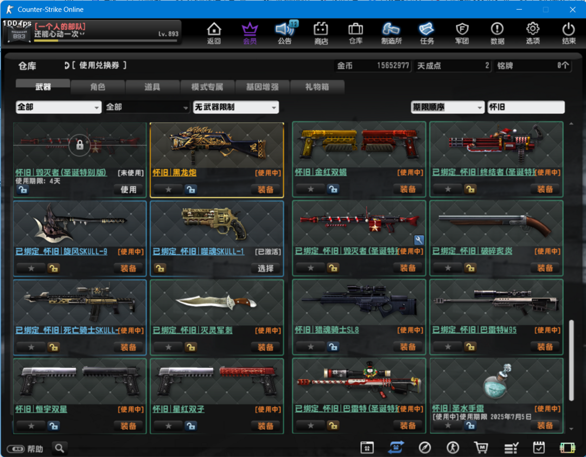
Task: Switch to the 道具 tab
Action: [152, 87]
